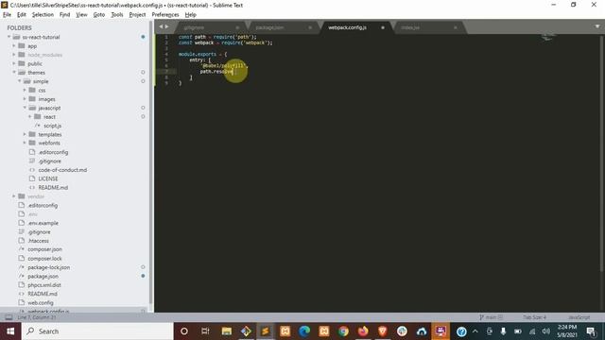
Task: Open the File menu
Action: (7, 15)
